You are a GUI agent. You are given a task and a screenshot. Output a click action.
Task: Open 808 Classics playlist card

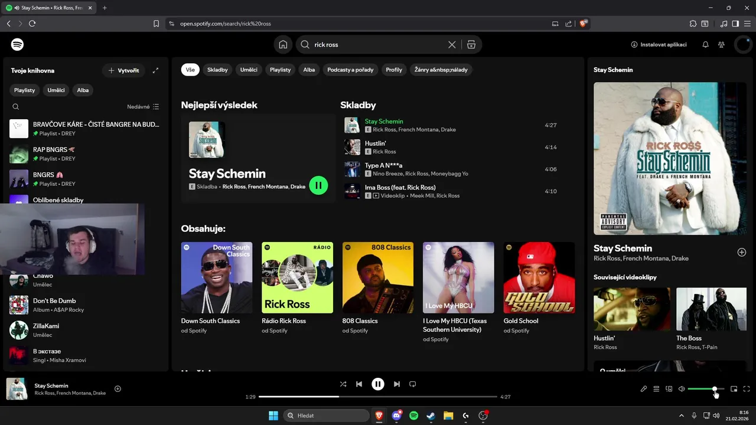pyautogui.click(x=378, y=288)
